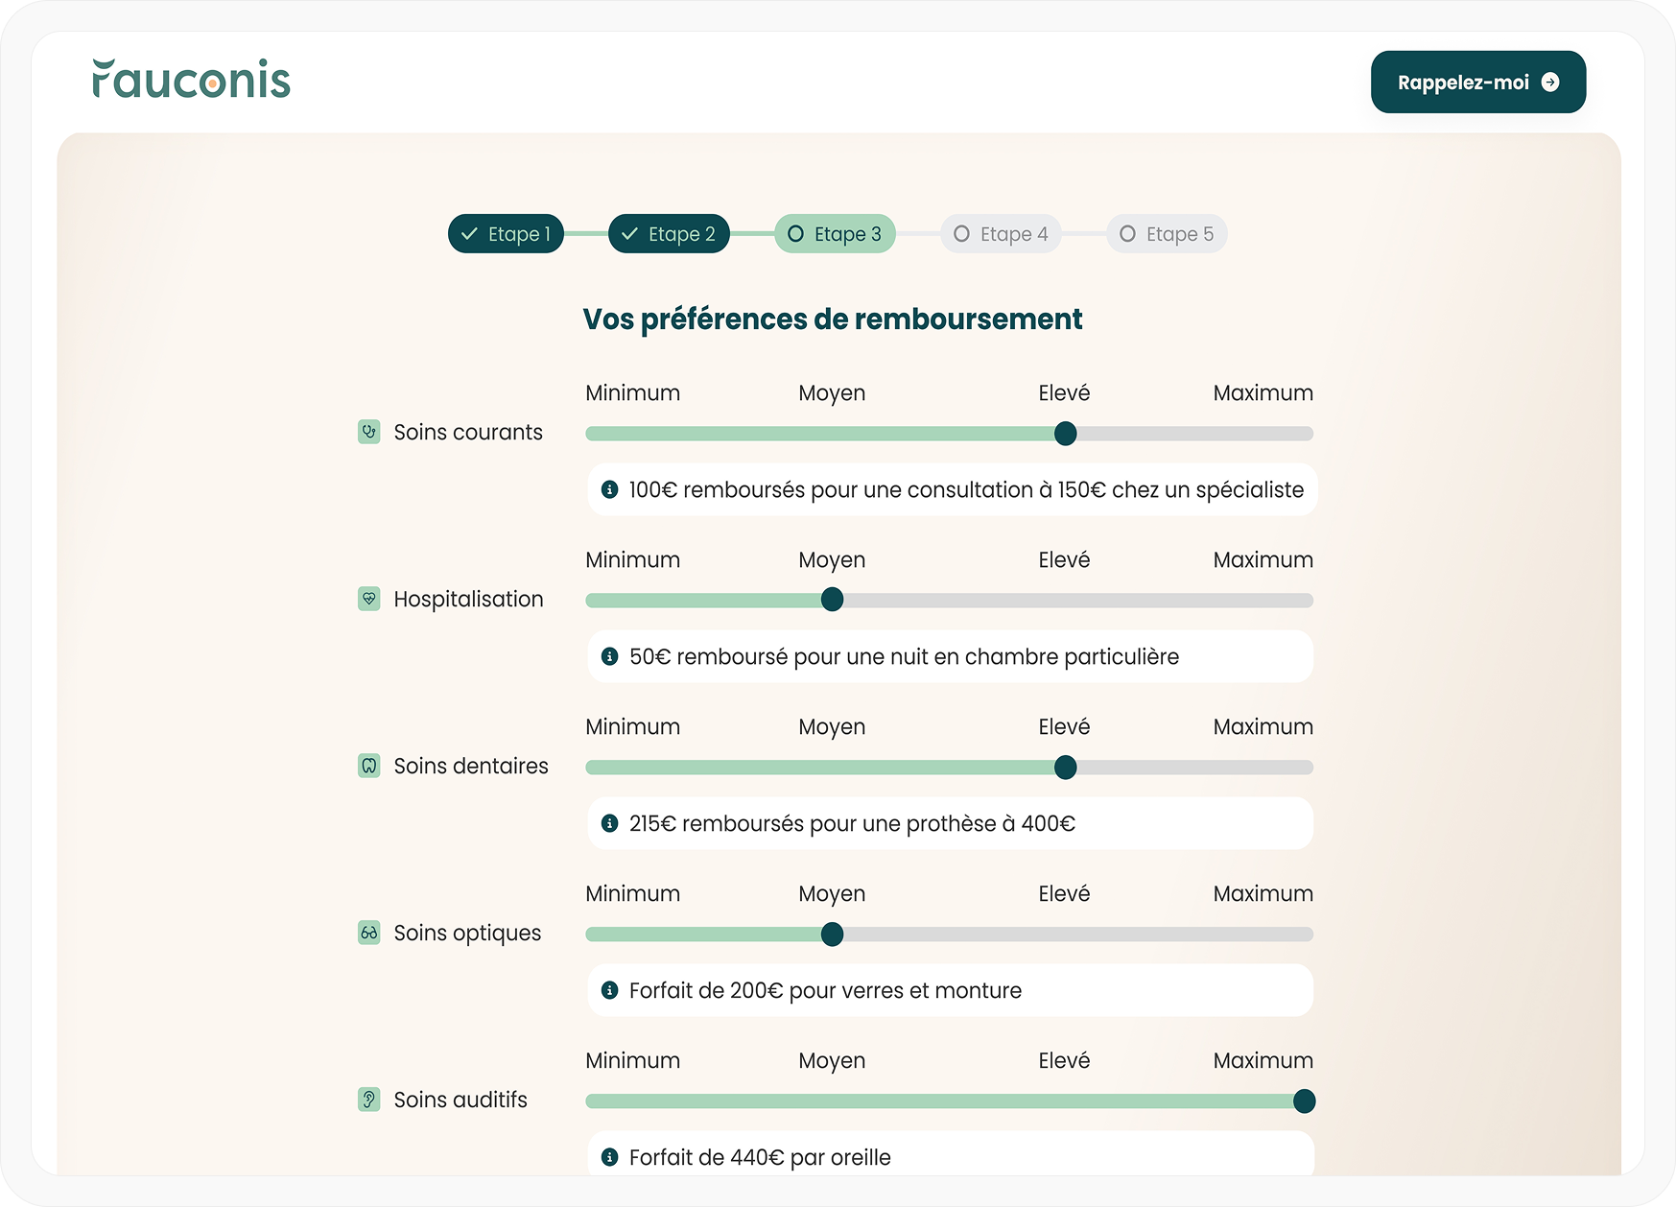Open the Fauconis logo homepage link
Screen dimensions: 1676x1207
point(192,80)
